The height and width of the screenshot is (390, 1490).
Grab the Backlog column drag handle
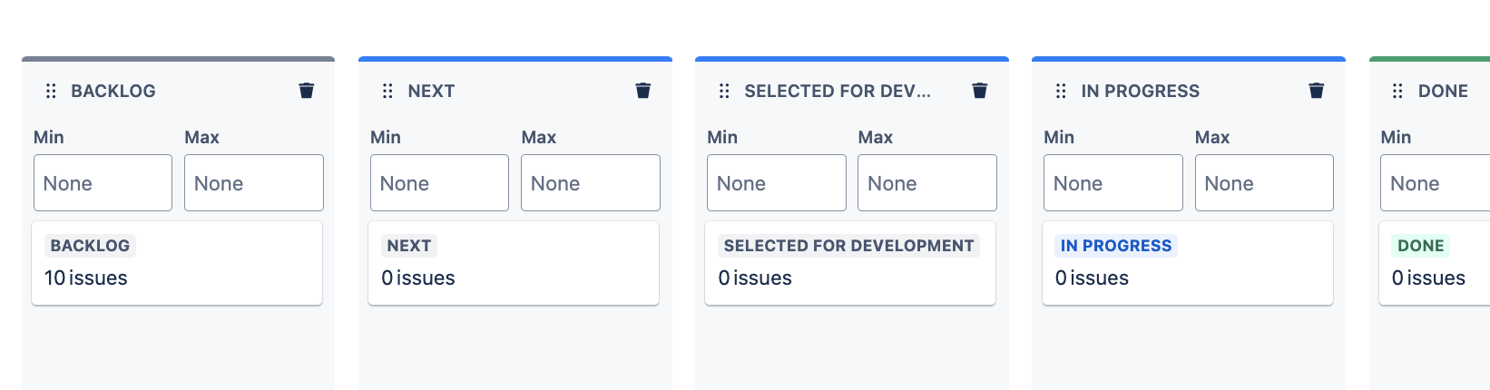click(51, 91)
